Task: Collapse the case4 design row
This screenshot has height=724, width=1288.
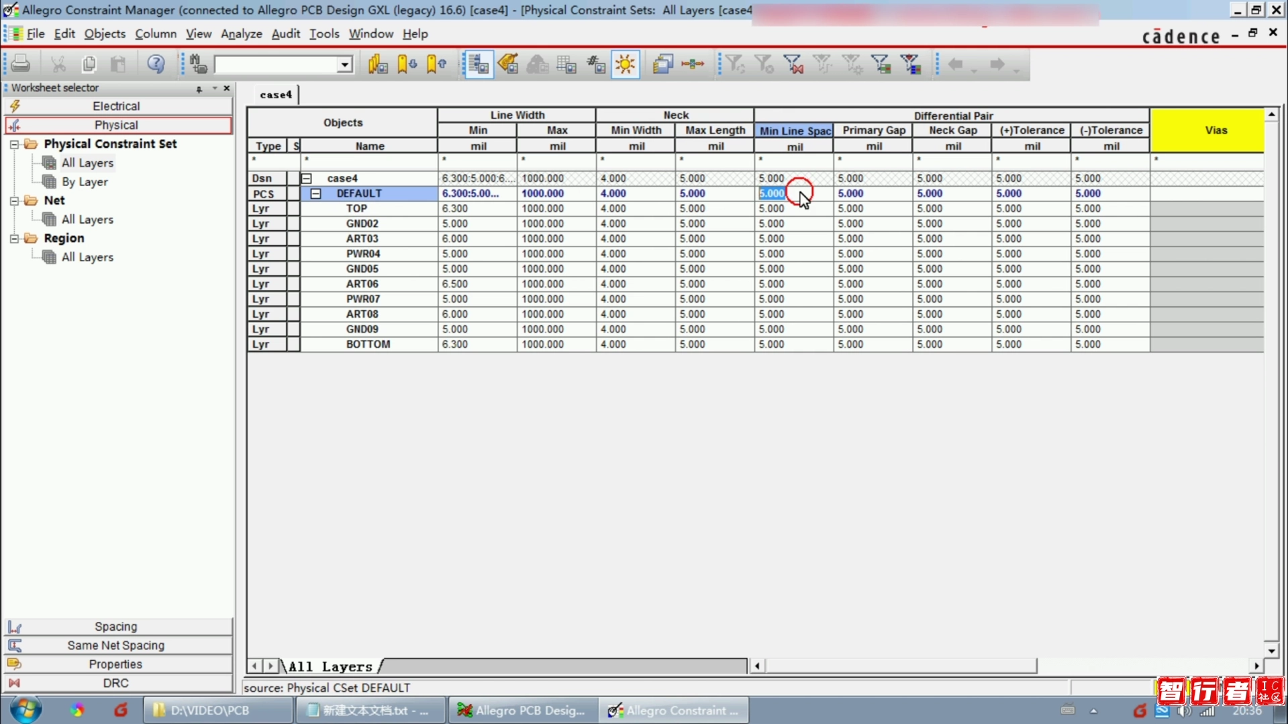Action: (307, 178)
